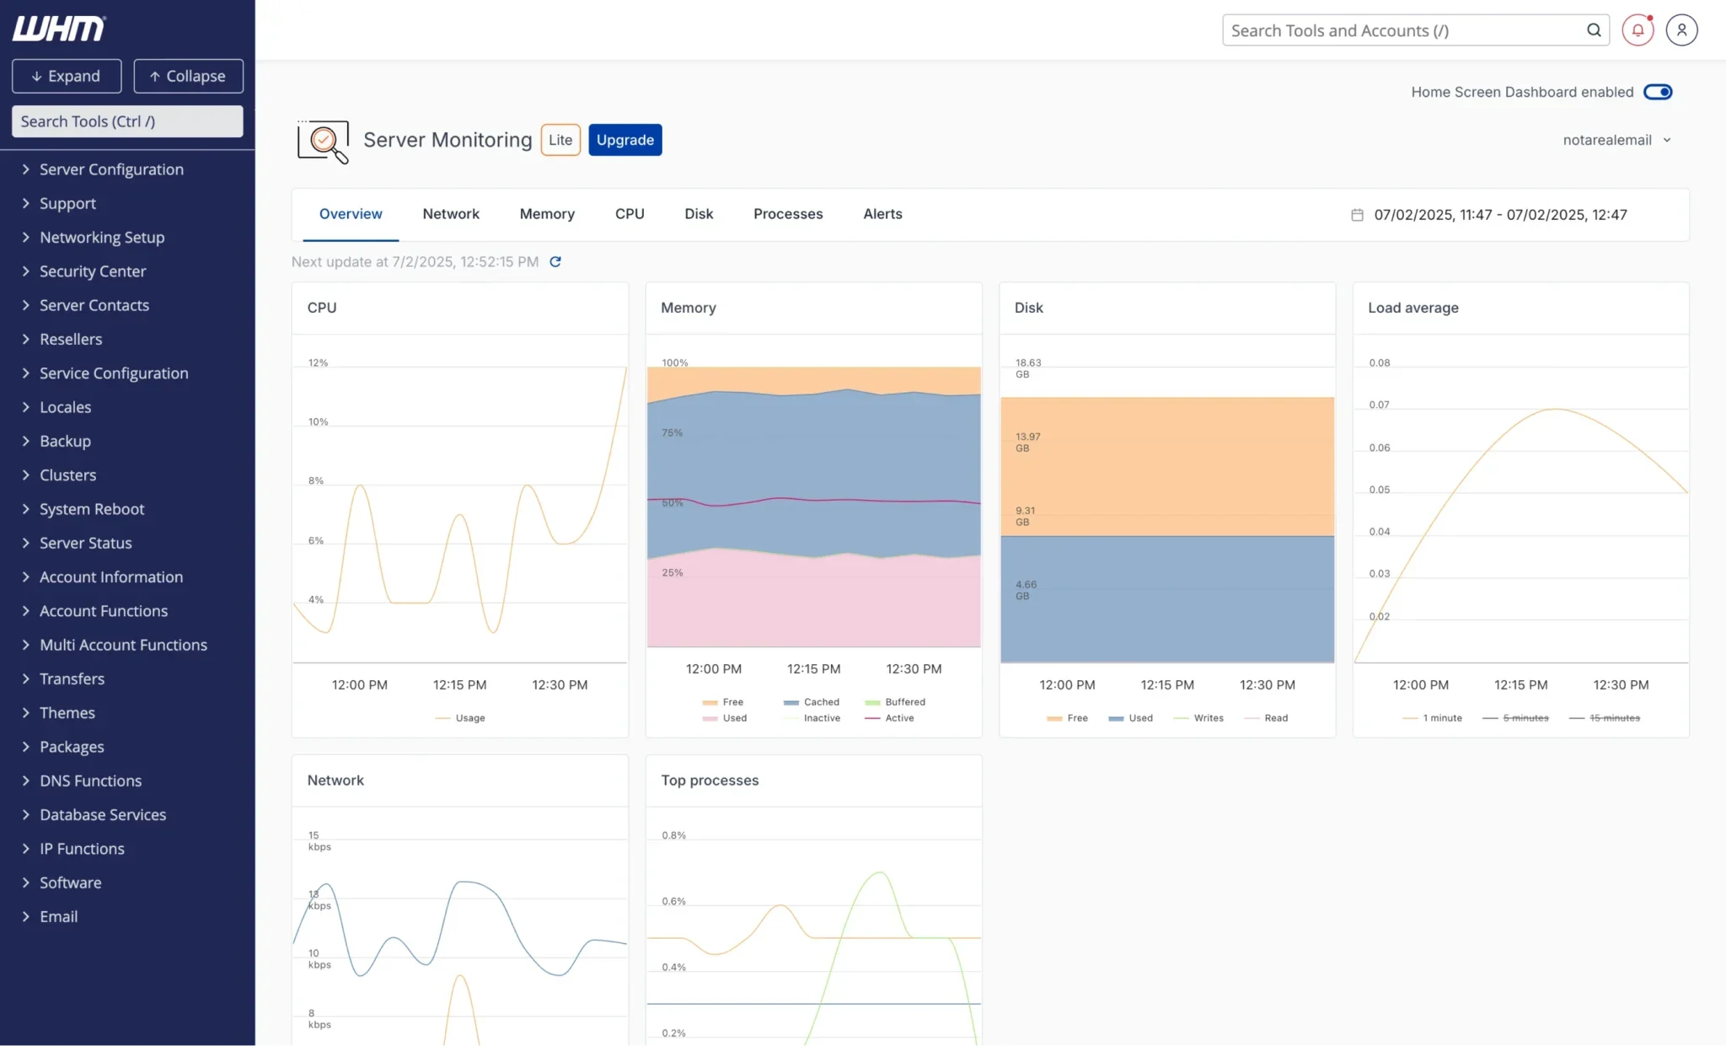Click the Upgrade button
The width and height of the screenshot is (1726, 1046).
tap(624, 139)
